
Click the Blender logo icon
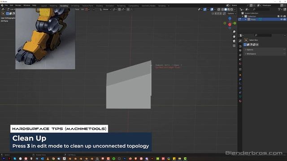[2, 5]
